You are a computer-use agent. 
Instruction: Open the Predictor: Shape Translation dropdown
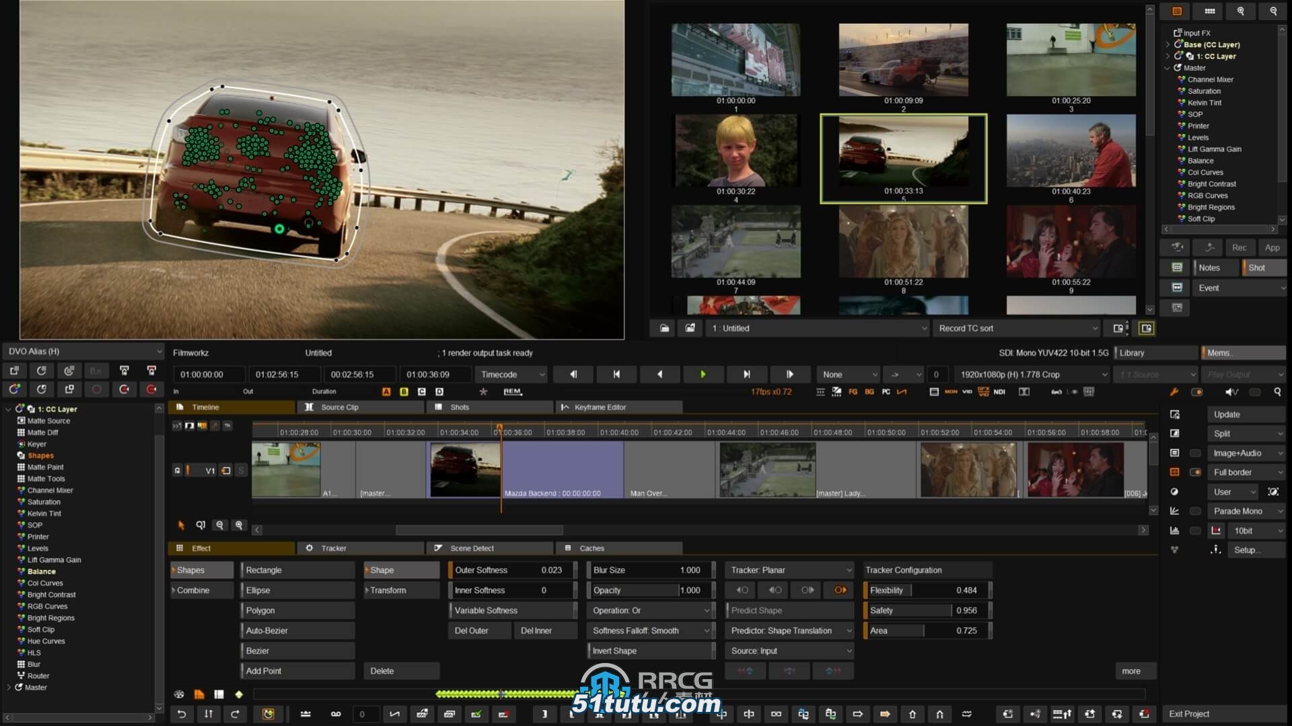[789, 631]
